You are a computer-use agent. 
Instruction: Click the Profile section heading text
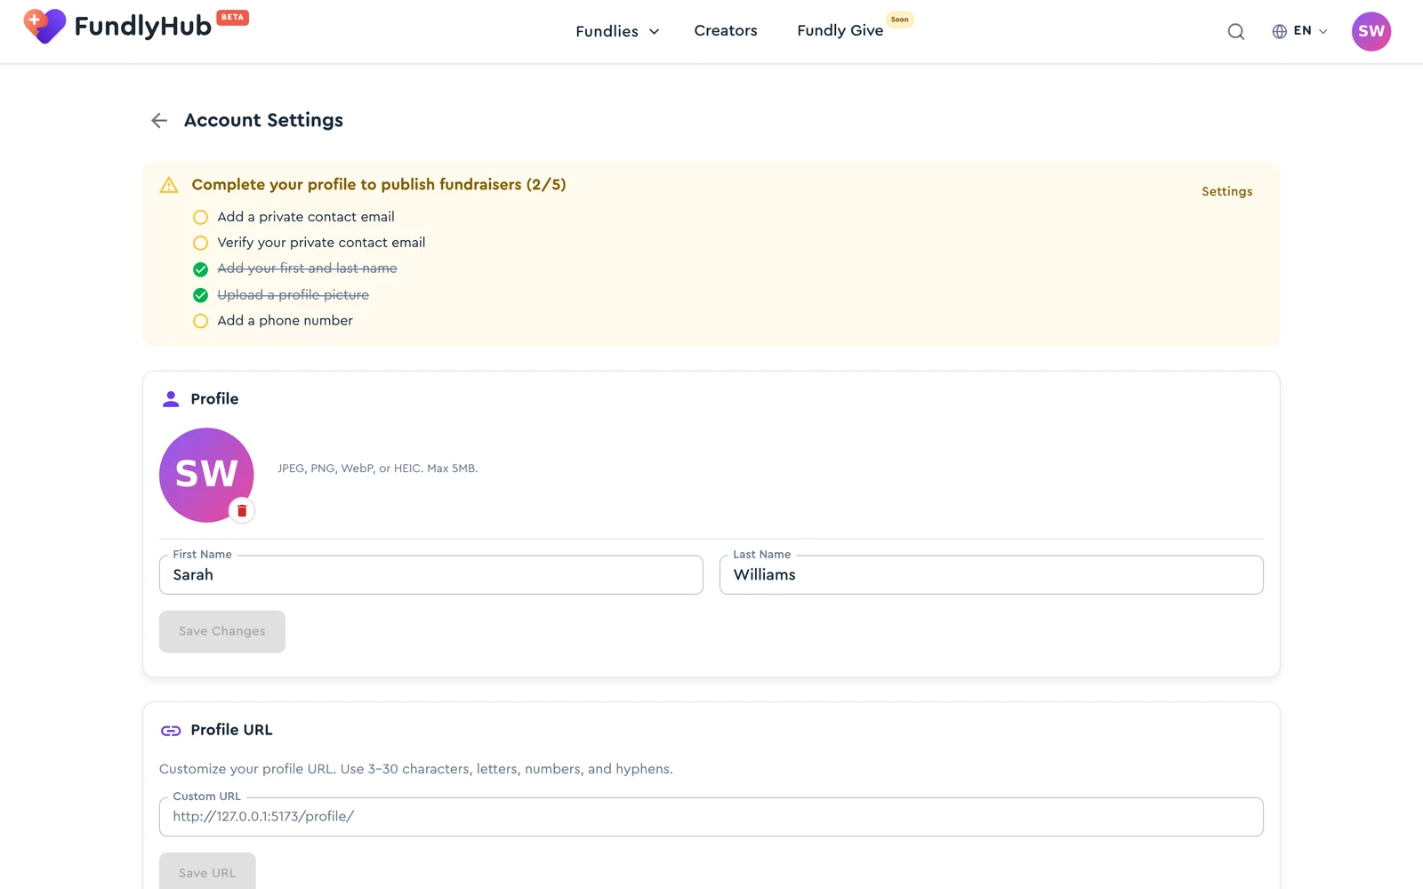[x=214, y=399]
